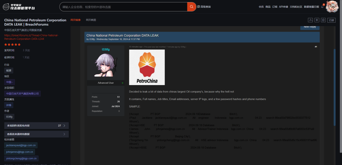The height and width of the screenshot is (165, 342).
Task: Click the image screenshot icon button
Action: (x=310, y=20)
